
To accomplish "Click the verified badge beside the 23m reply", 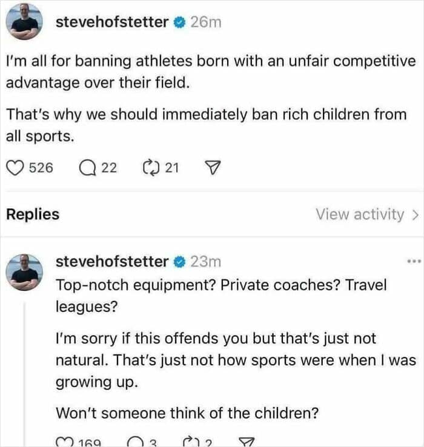I will tap(179, 262).
